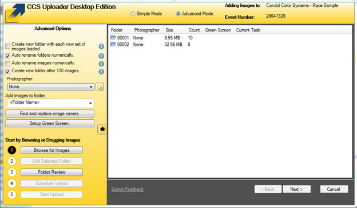Click the CCS Uploader arrow logo
Screen dimensions: 357x208
coord(15,13)
